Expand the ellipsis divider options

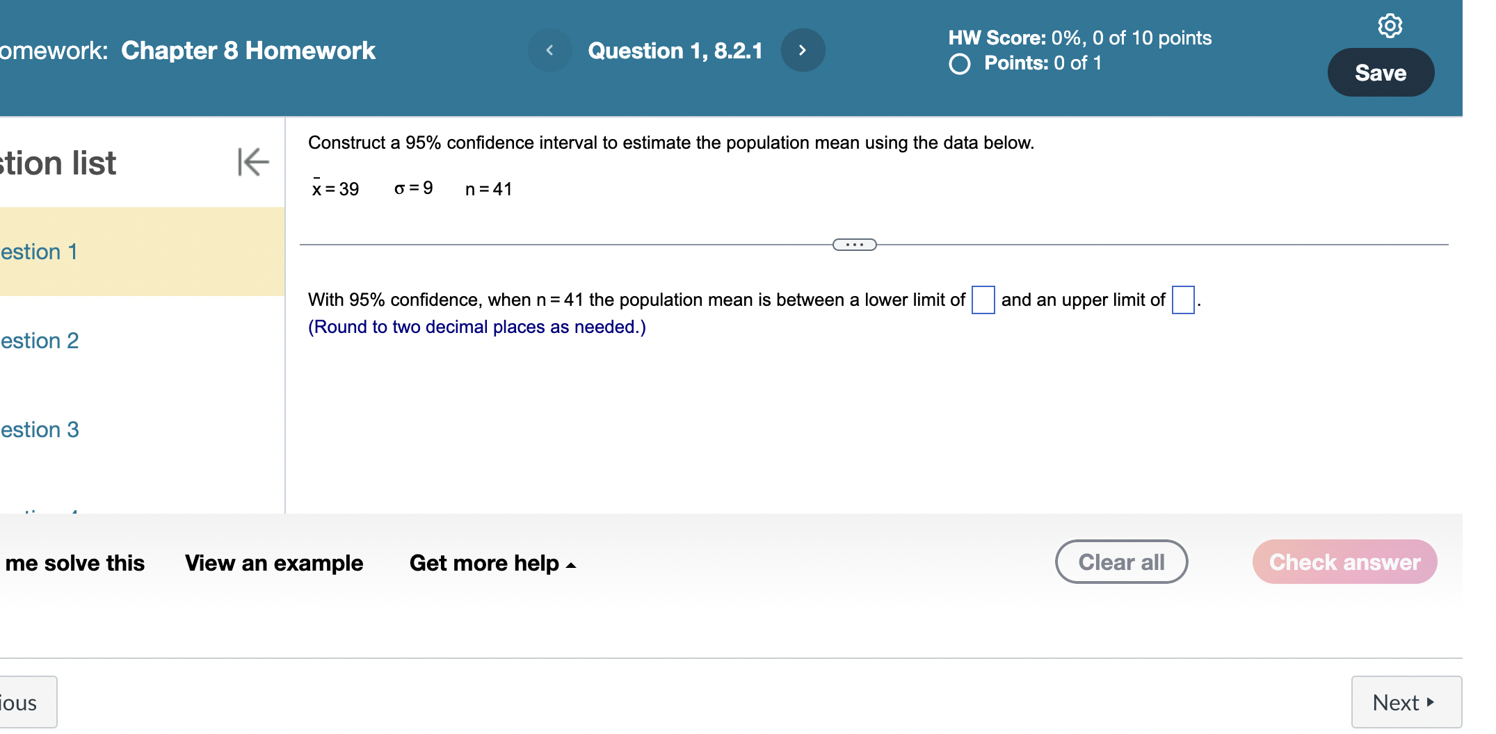pyautogui.click(x=854, y=245)
